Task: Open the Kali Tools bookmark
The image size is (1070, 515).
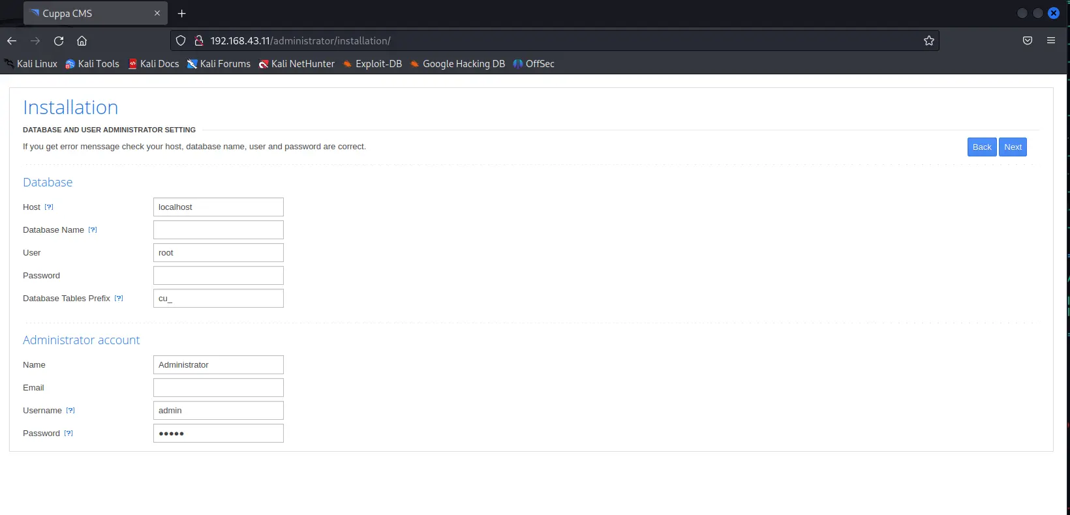Action: point(92,64)
